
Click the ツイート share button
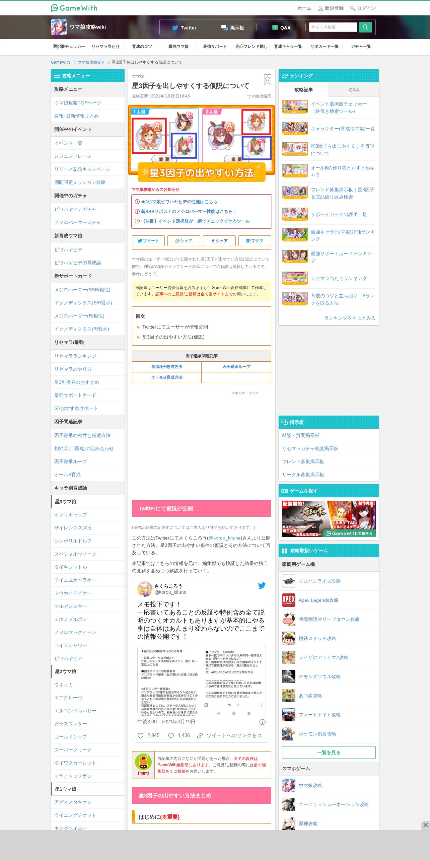point(148,241)
